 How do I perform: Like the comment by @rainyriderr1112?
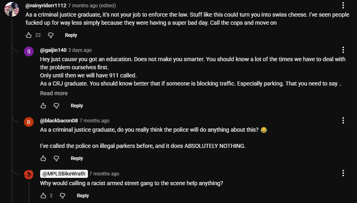28,35
